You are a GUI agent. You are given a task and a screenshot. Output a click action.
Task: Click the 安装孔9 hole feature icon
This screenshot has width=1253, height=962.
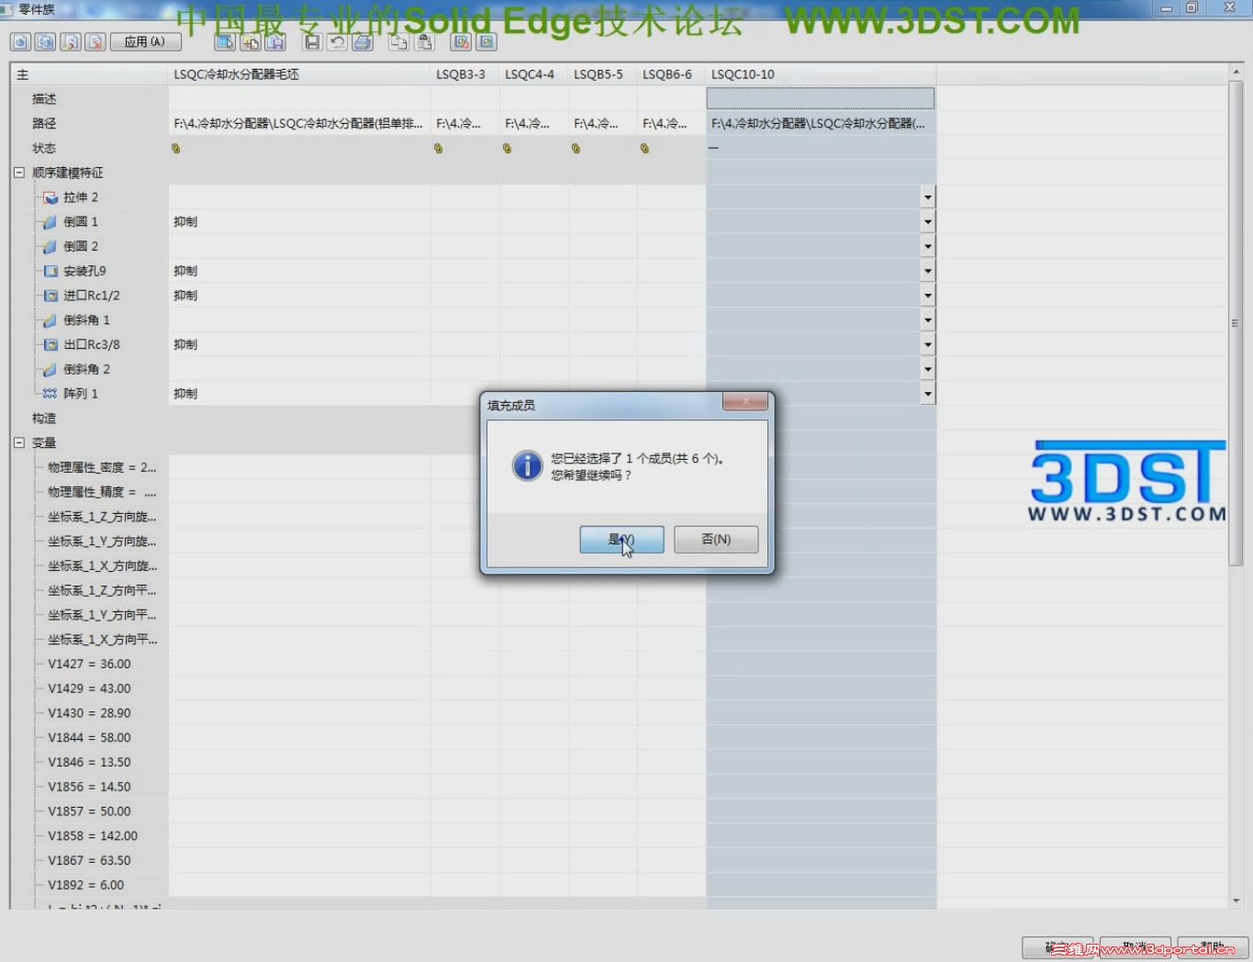pos(50,271)
